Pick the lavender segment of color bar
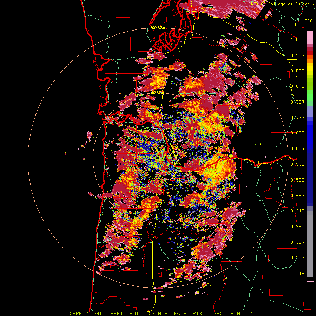Image resolution: width=316 pixels, height=316 pixels. 310,111
